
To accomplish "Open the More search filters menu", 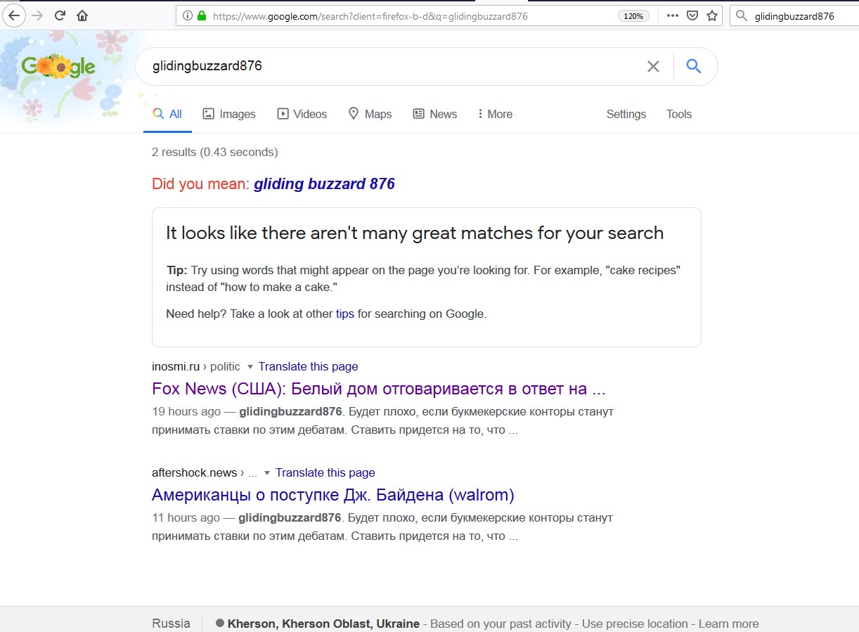I will 495,114.
